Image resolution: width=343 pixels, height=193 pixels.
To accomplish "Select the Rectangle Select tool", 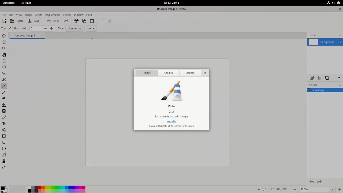I will click(4, 61).
